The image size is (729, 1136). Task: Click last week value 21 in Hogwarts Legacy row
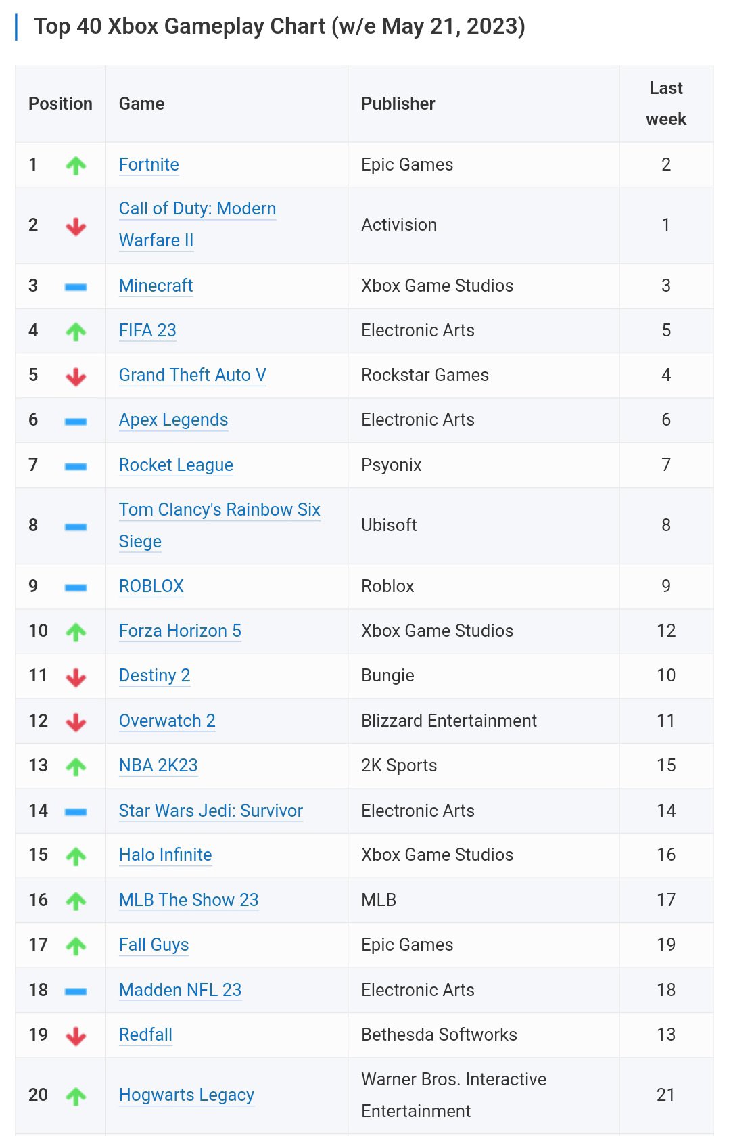666,1095
